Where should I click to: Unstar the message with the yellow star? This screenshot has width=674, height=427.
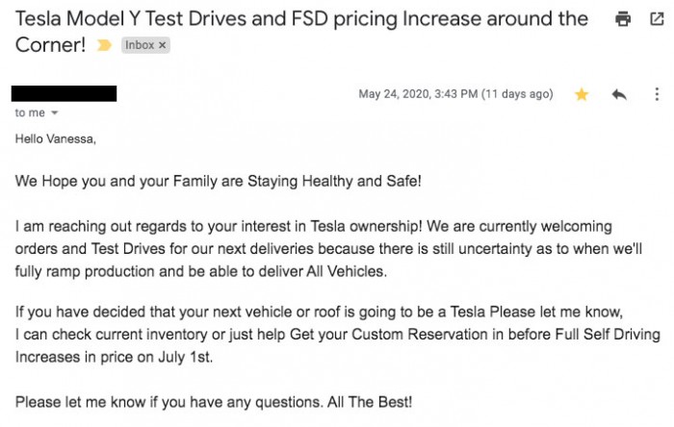(x=582, y=94)
